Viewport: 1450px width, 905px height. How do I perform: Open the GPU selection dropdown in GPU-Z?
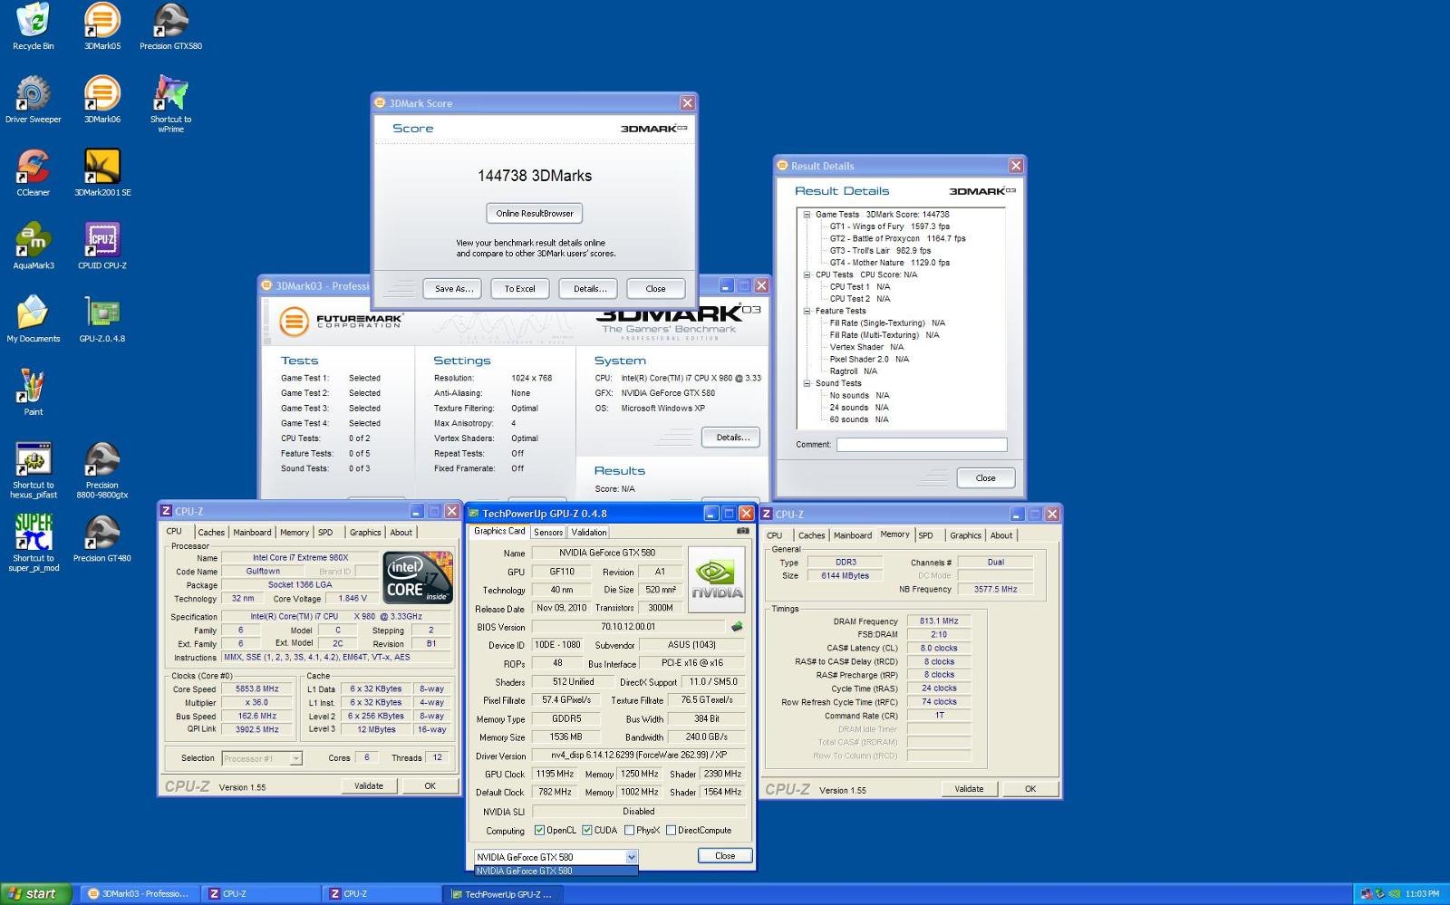click(x=632, y=857)
